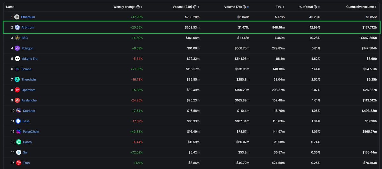Sort by Volume (7d) using its sort arrows
Viewport: 382px width, 169px height.
[248, 7]
